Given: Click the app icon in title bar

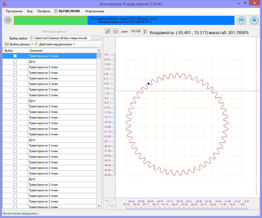Looking at the screenshot, I should coord(5,4).
